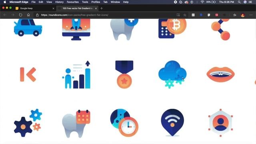Image resolution: width=256 pixels, height=144 pixels.
Task: Open the Edge profile avatar
Action: (243, 15)
